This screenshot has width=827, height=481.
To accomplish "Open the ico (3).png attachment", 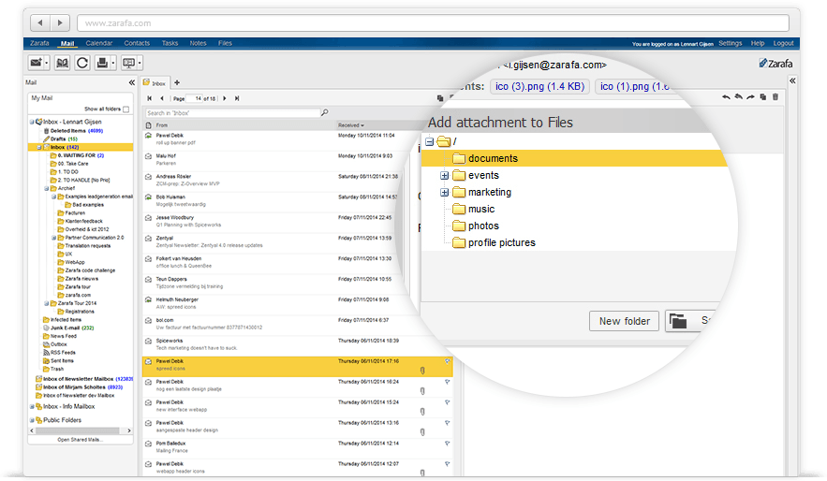I will coord(539,86).
